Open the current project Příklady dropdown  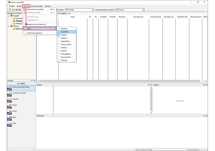[x=93, y=10]
